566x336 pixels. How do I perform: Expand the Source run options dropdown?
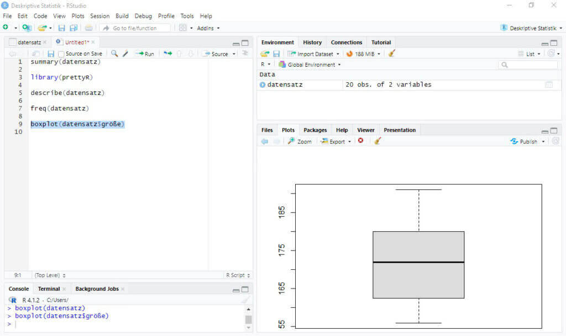coord(233,54)
